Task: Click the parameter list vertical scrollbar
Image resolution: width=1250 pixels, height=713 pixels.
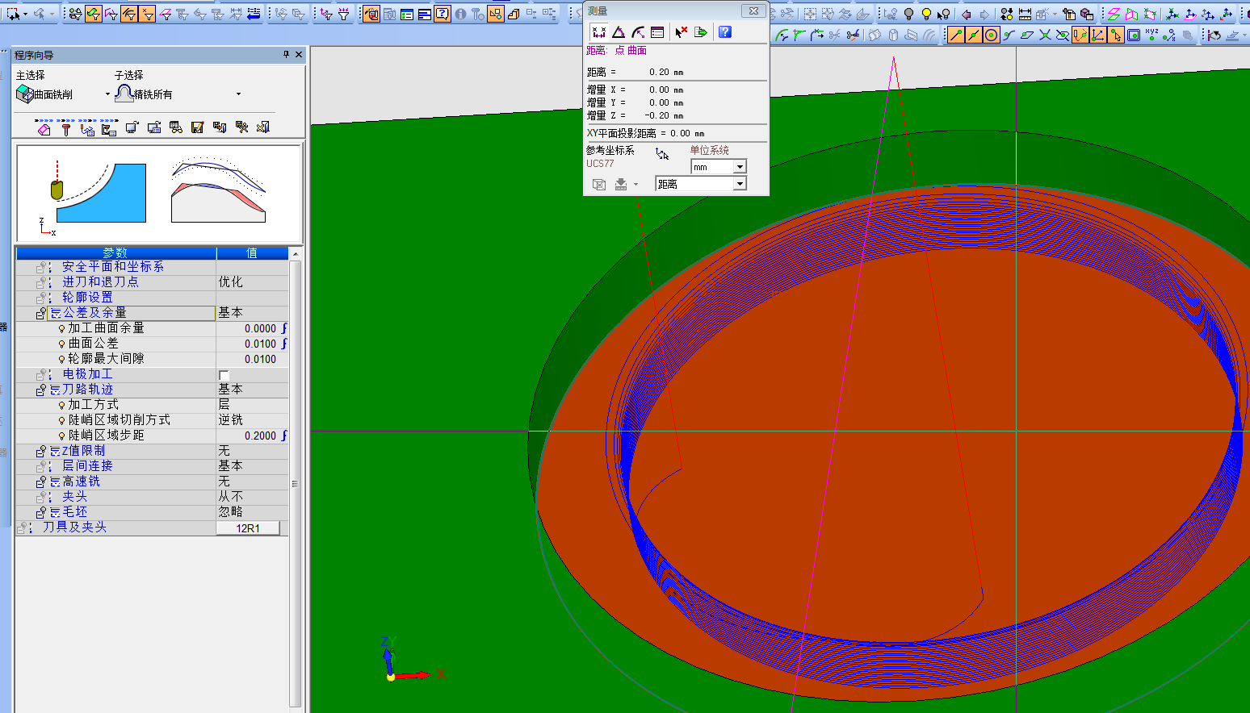Action: click(295, 482)
